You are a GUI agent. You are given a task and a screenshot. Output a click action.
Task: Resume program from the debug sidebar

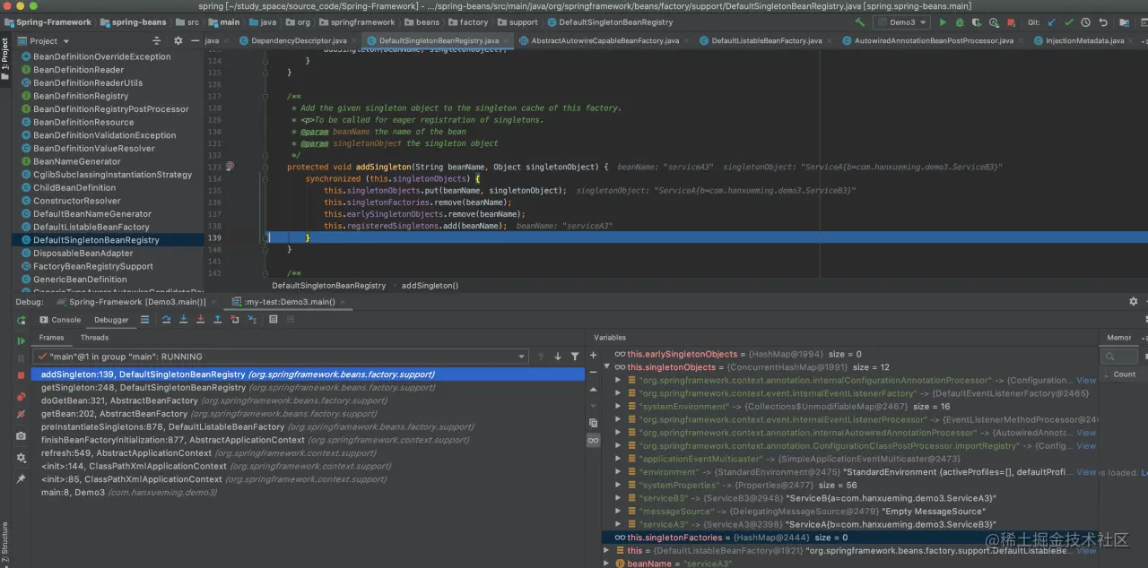[21, 341]
